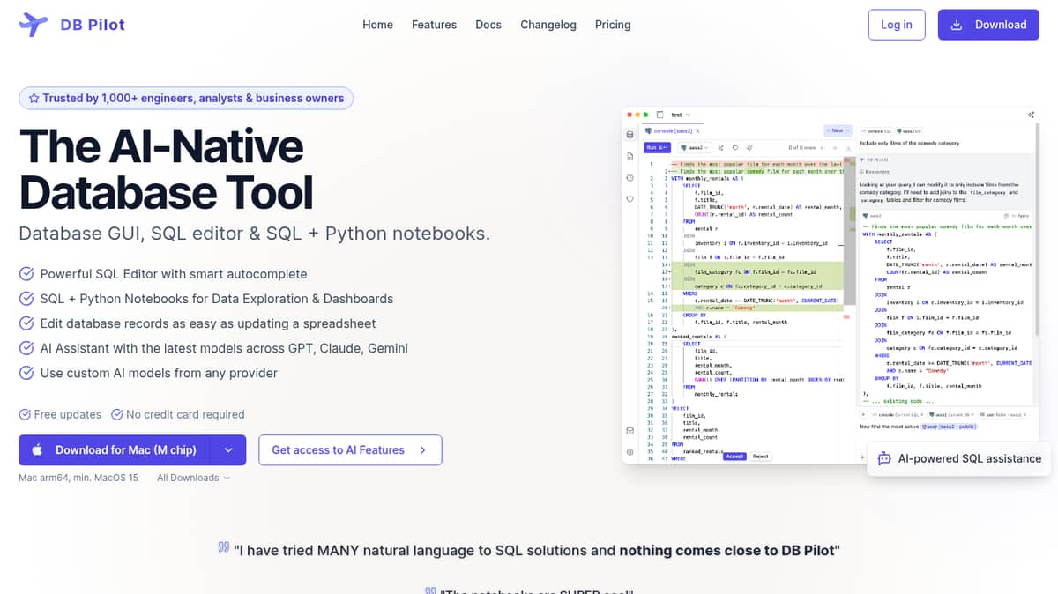The height and width of the screenshot is (594, 1058).
Task: Open the Docs link in navigation
Action: 488,25
